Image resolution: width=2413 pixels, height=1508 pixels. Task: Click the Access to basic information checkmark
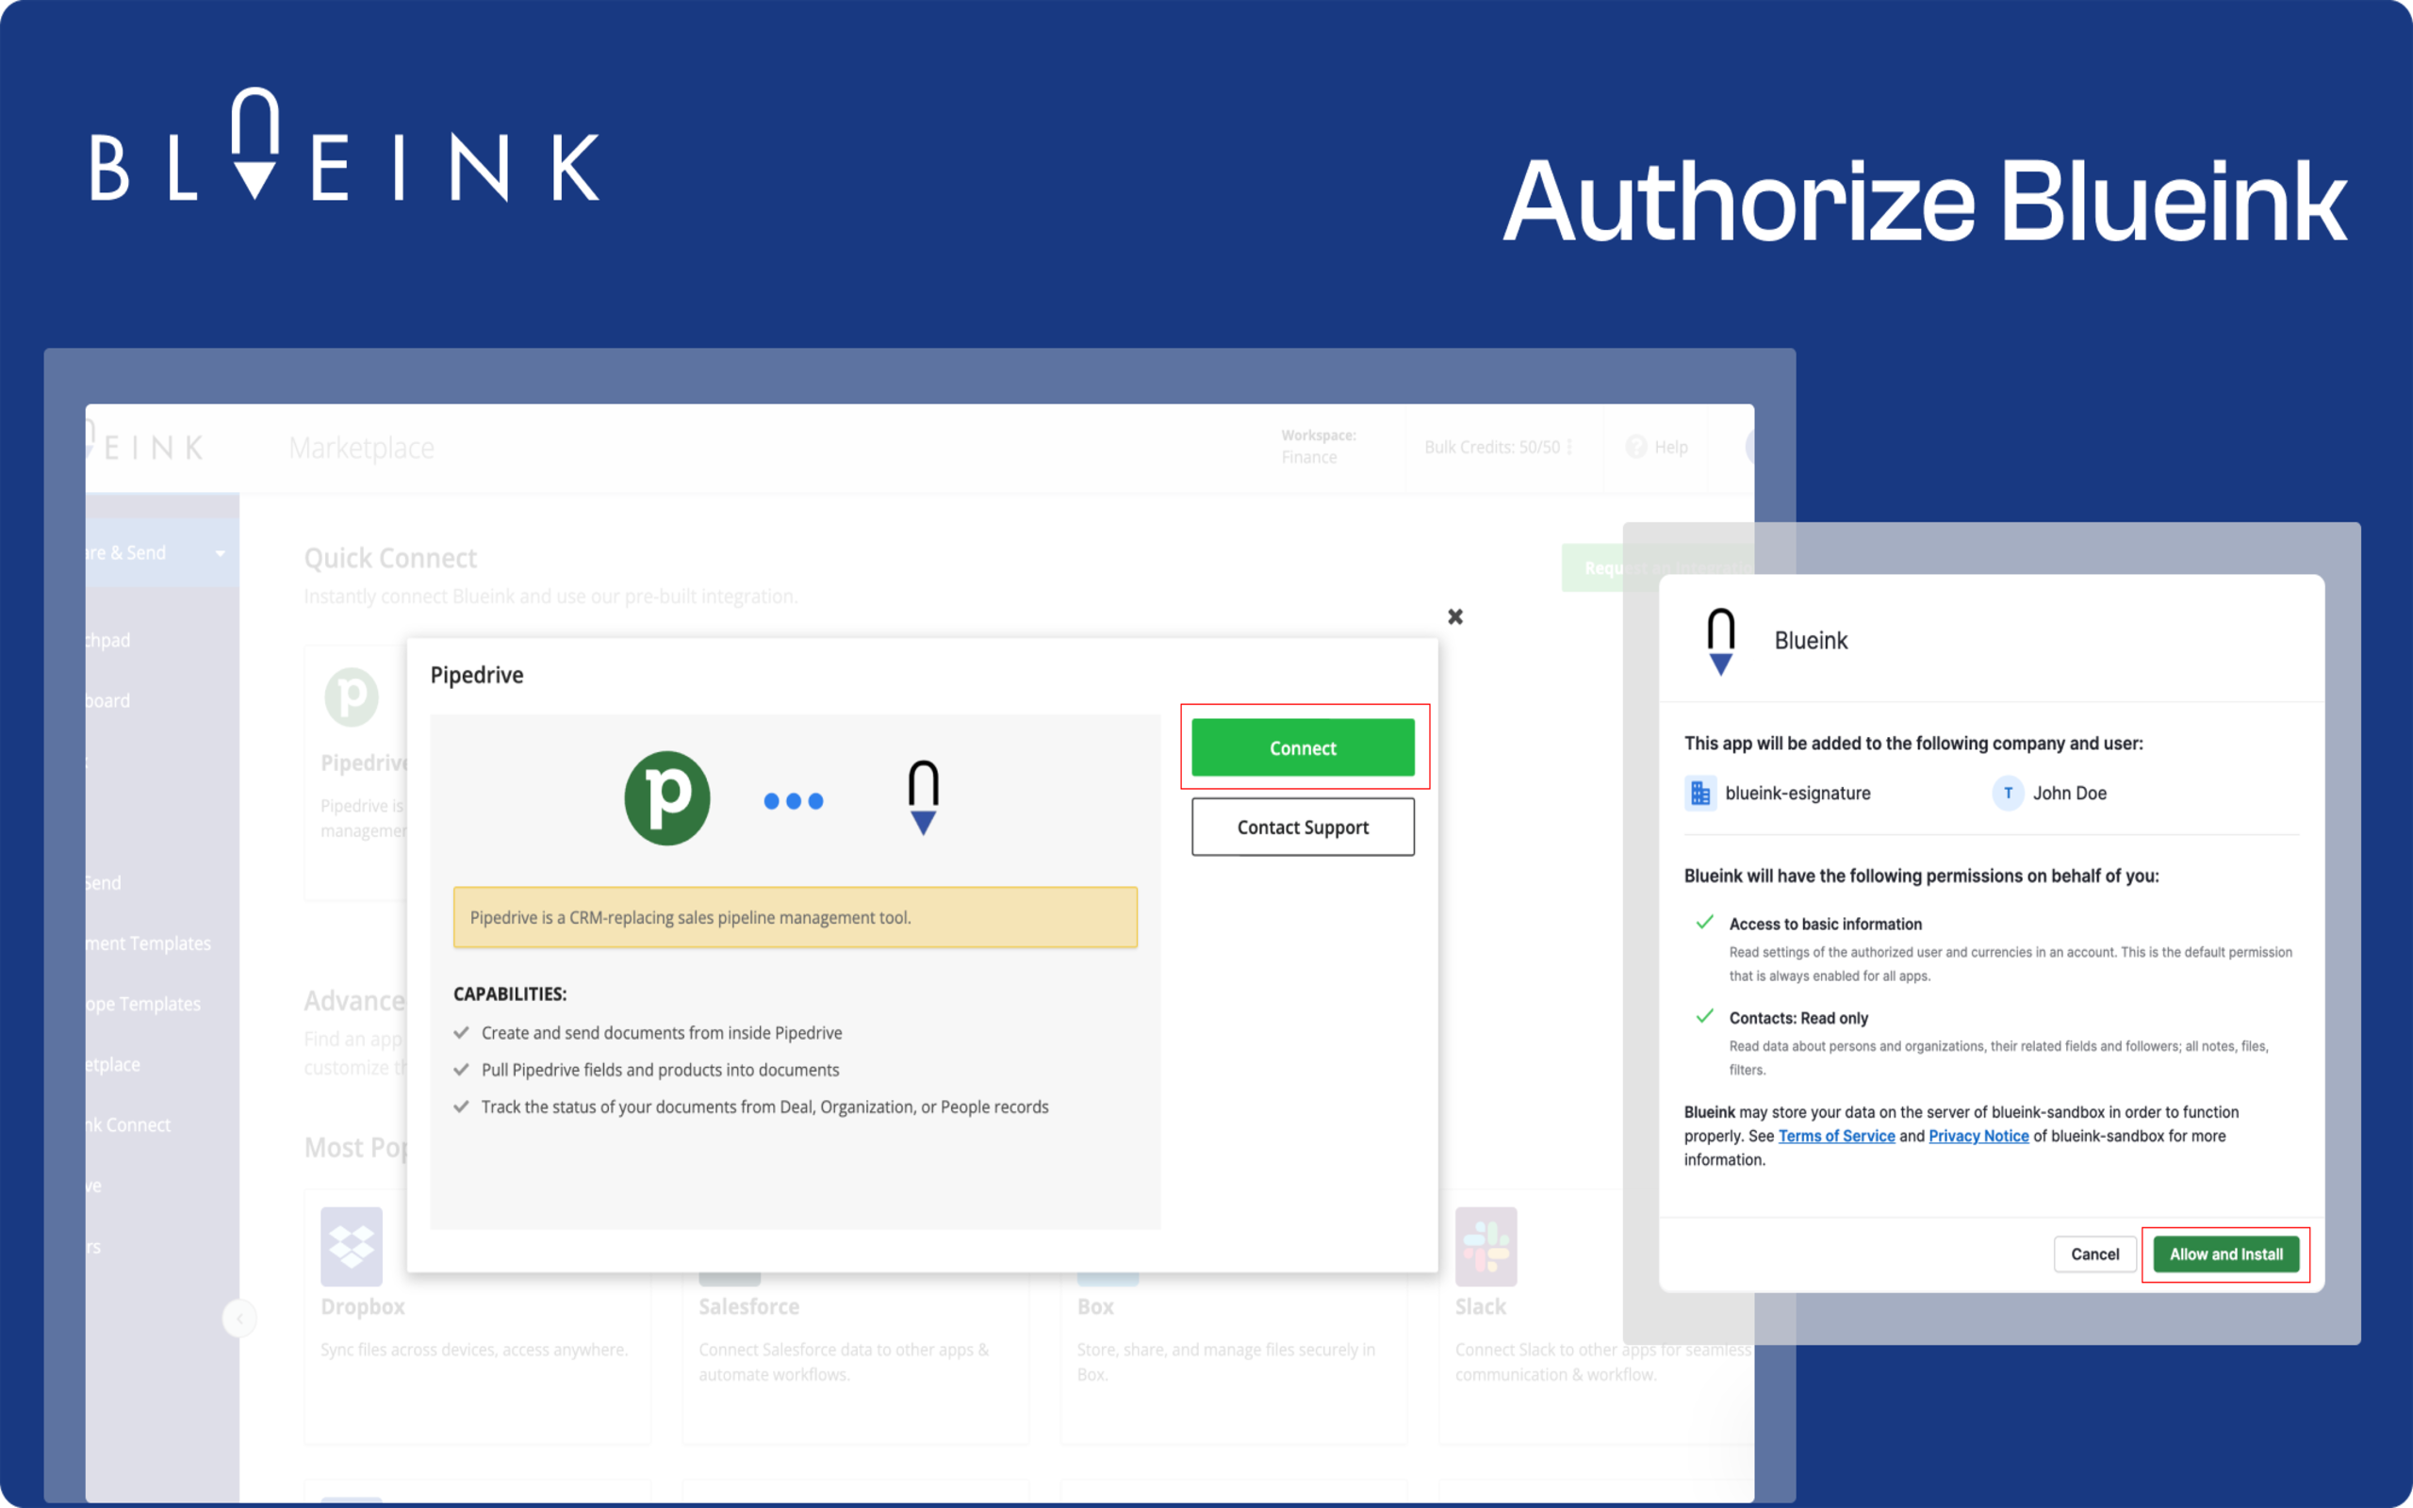point(1704,922)
